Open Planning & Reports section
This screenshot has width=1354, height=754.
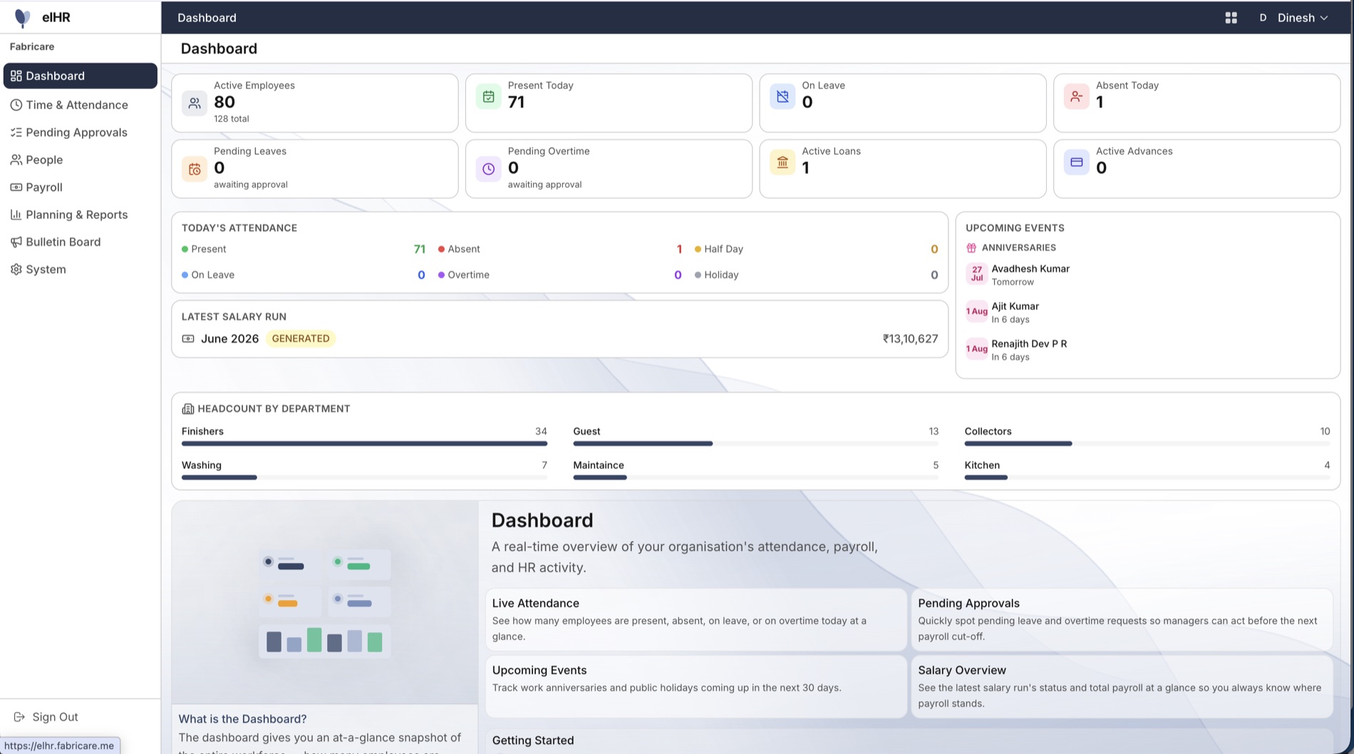pyautogui.click(x=81, y=215)
